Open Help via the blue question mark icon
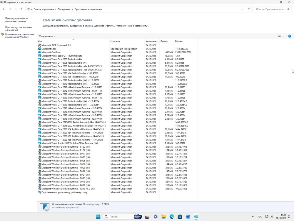Screen dimensions: 294x221 (290, 36)
